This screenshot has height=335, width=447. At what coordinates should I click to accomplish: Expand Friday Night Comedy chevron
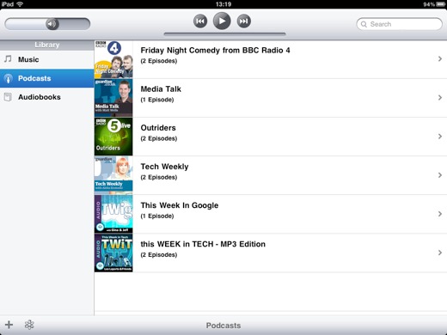[x=440, y=58]
